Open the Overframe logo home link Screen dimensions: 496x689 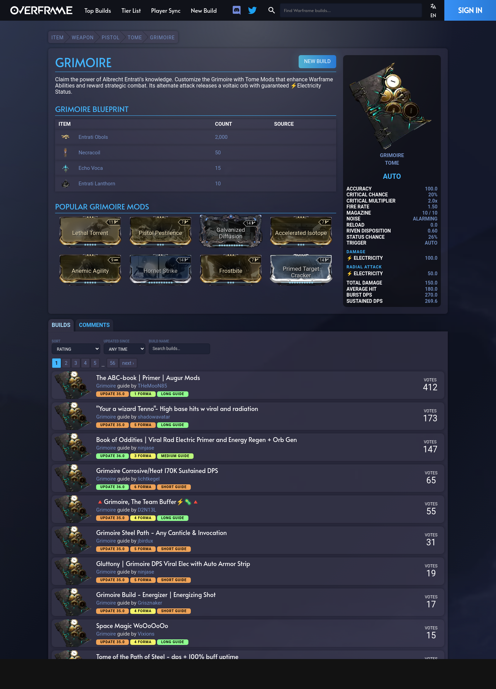click(x=41, y=10)
